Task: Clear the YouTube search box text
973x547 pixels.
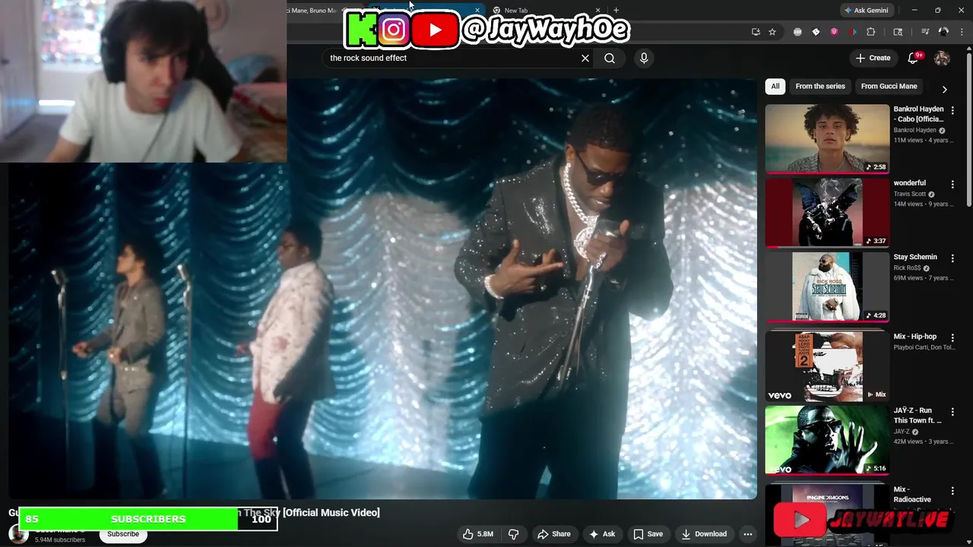Action: tap(585, 58)
